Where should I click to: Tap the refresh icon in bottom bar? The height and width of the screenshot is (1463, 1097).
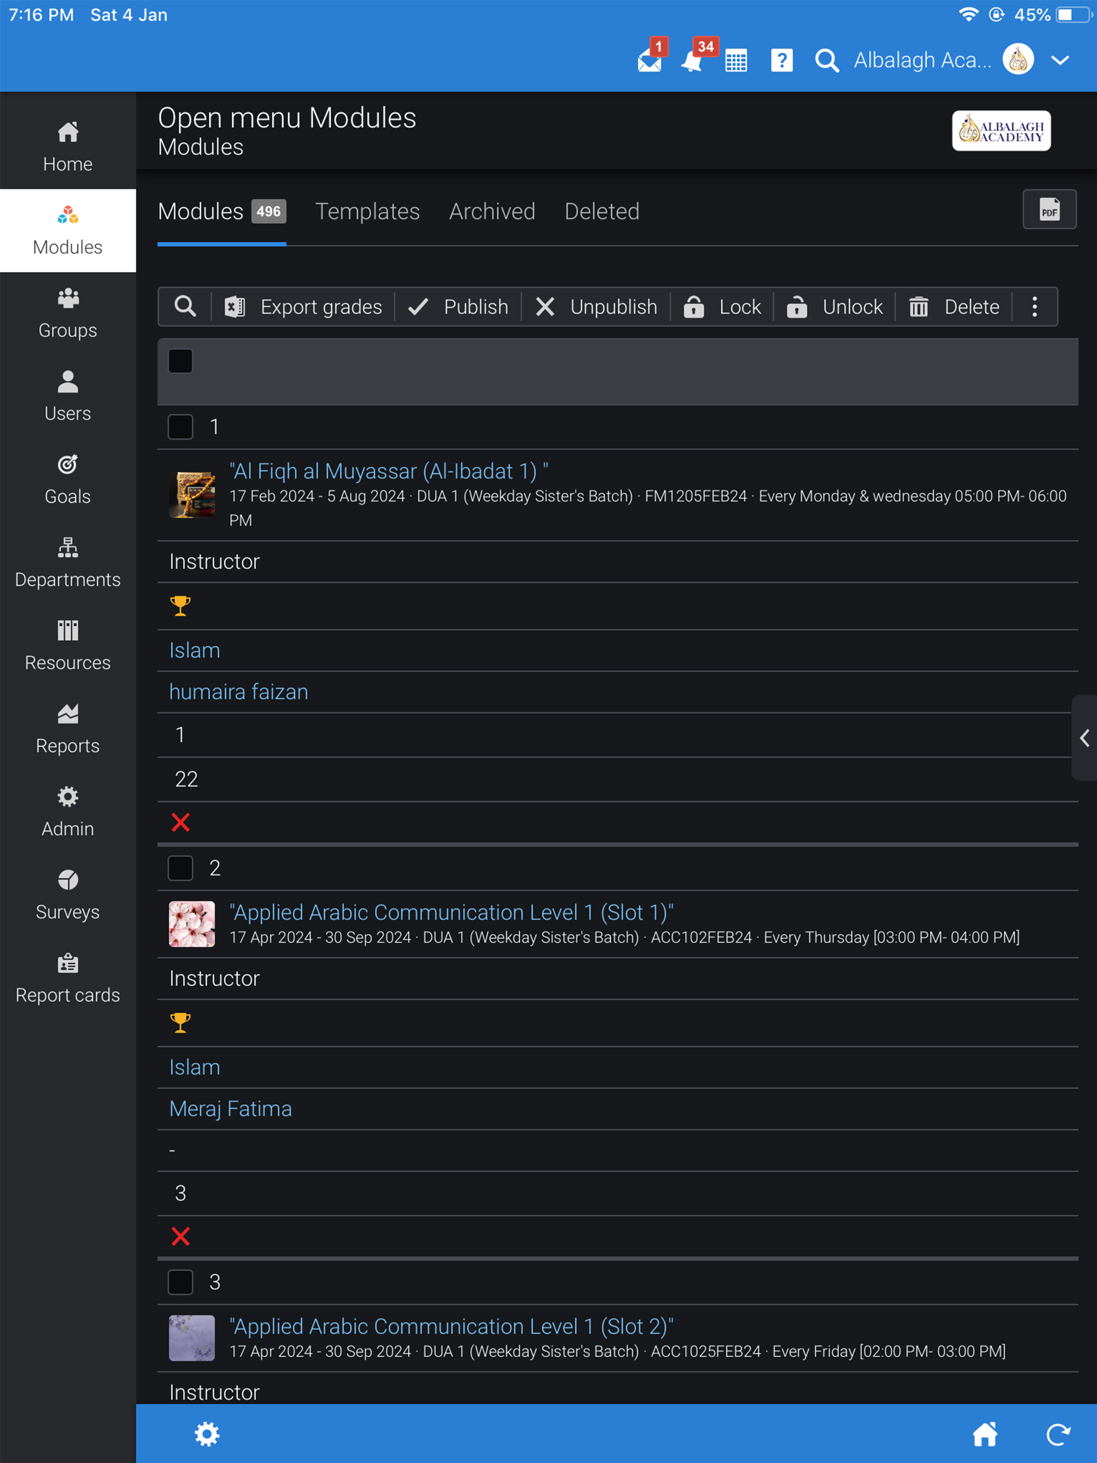[x=1058, y=1434]
